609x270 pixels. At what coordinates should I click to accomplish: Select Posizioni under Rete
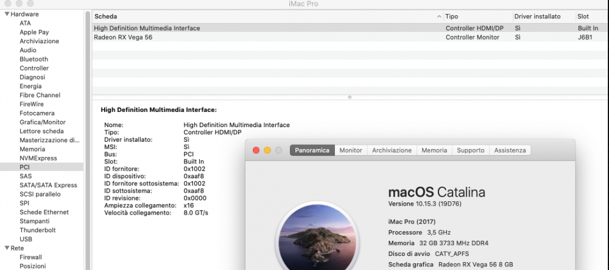33,266
